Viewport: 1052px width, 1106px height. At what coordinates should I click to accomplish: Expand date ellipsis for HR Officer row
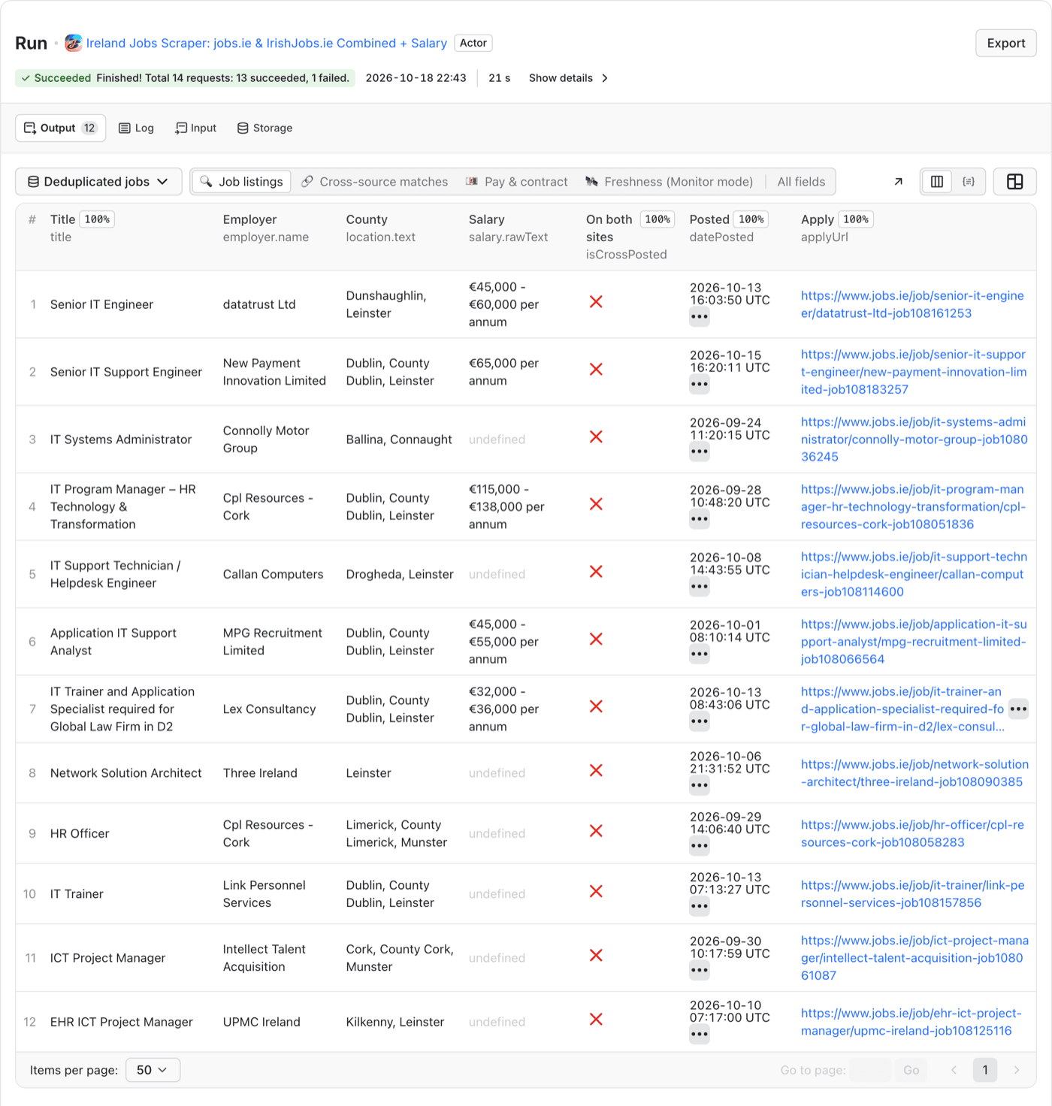pyautogui.click(x=699, y=846)
